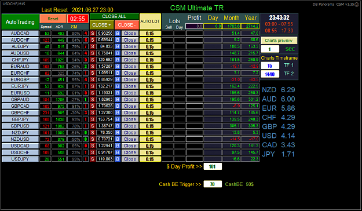Click the red S sell button for GBPCAD
Screen dimensions: 362x211
(93, 106)
